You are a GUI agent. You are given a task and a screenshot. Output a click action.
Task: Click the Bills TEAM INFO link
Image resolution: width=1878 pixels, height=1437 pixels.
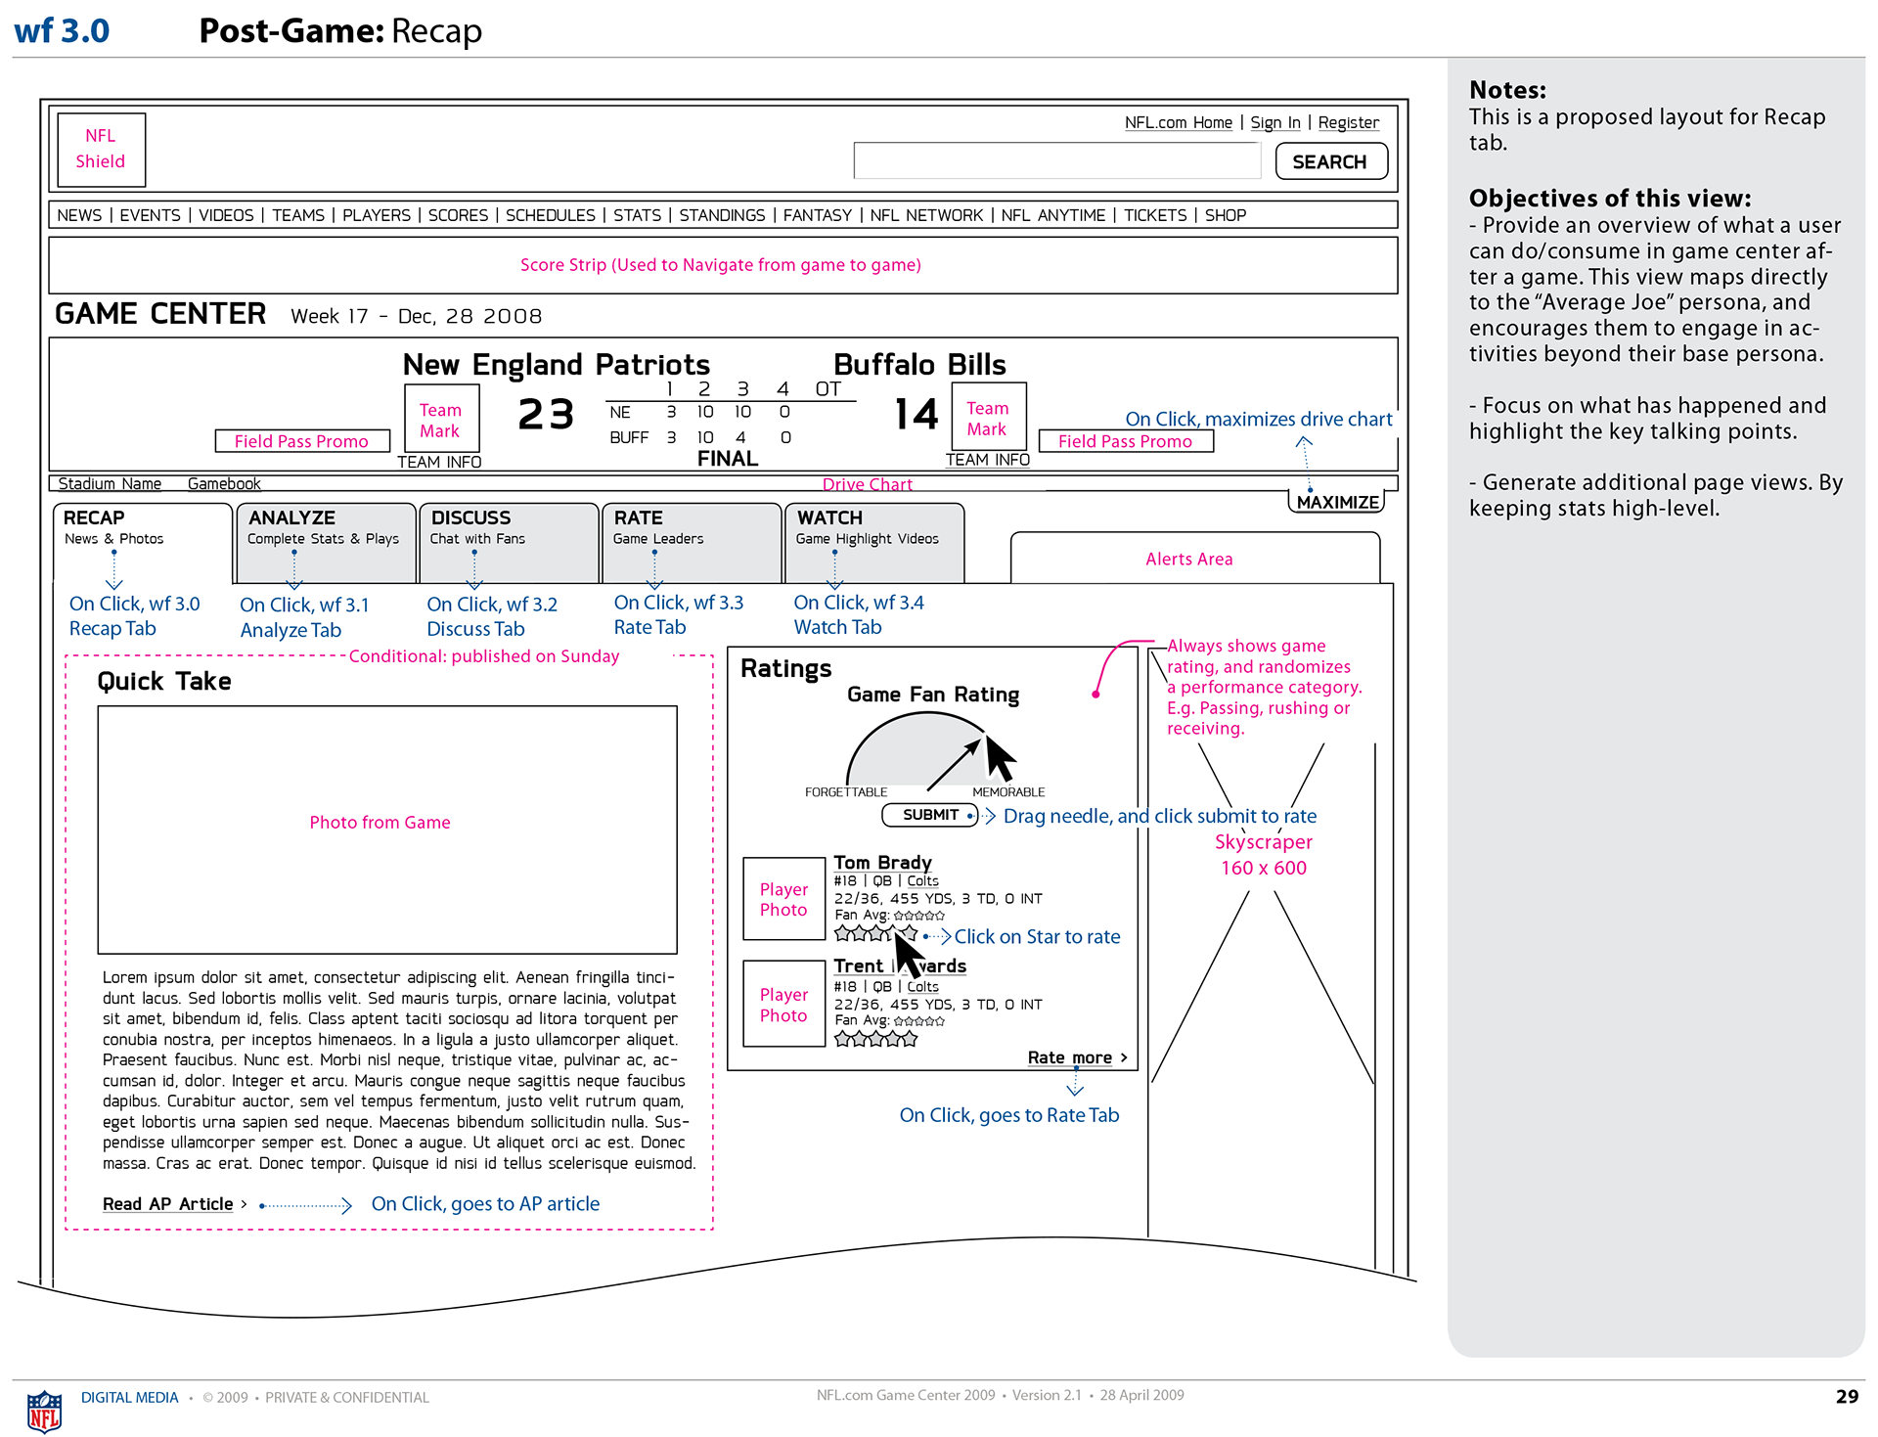[x=988, y=460]
